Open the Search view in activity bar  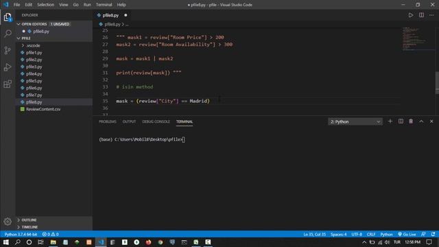[x=8, y=34]
